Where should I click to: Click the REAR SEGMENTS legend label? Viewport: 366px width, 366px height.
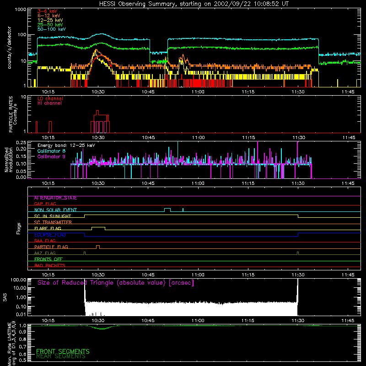pyautogui.click(x=61, y=356)
